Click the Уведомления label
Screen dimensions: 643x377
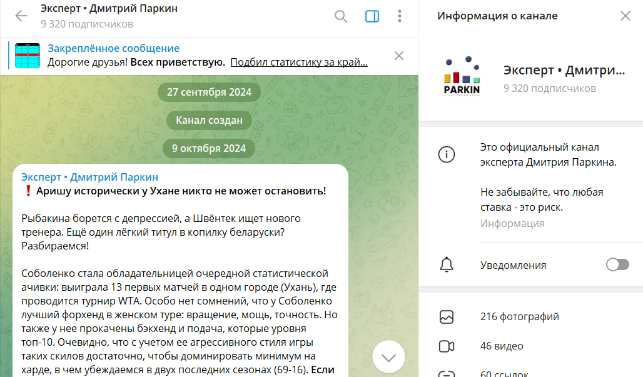[514, 265]
